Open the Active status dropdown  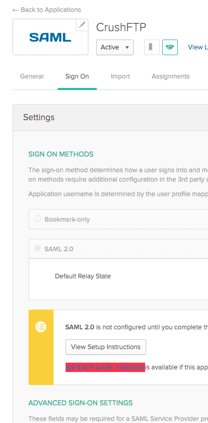[115, 47]
